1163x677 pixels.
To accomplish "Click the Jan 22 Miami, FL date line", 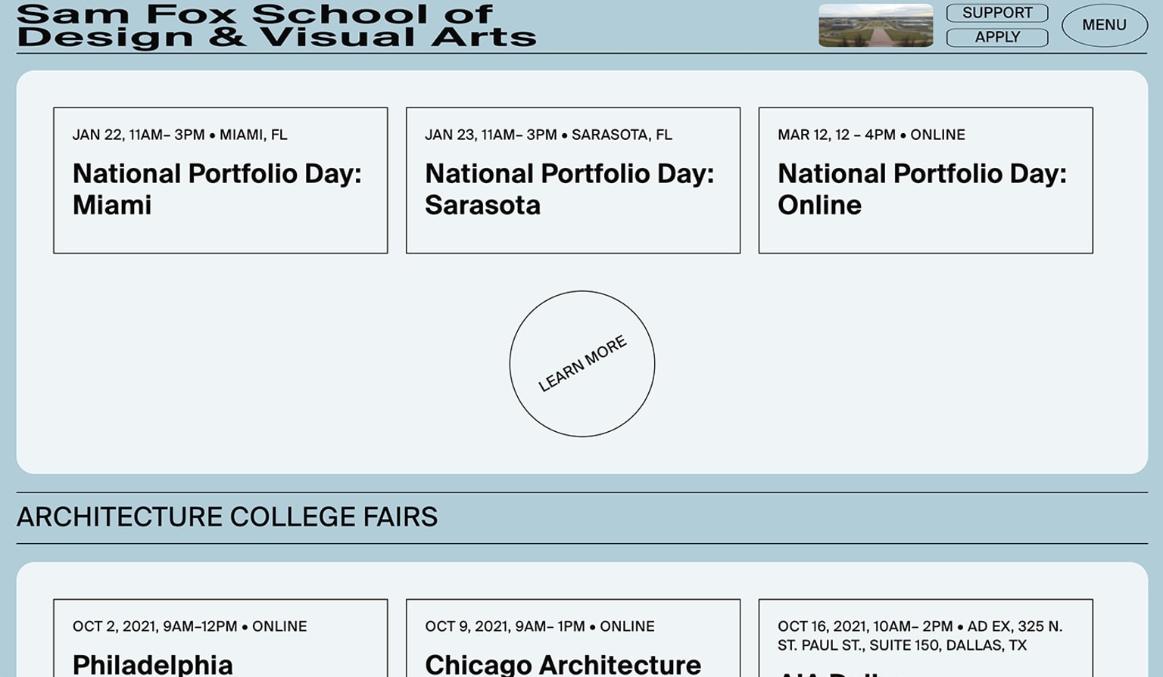I will (x=179, y=135).
